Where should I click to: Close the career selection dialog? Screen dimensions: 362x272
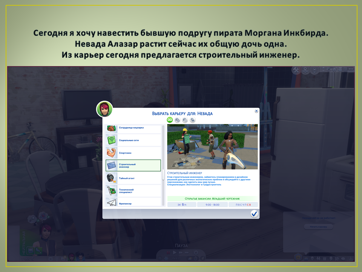(x=256, y=111)
